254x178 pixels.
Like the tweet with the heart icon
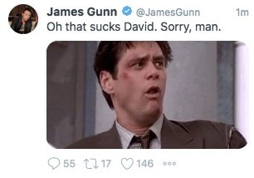click(128, 164)
